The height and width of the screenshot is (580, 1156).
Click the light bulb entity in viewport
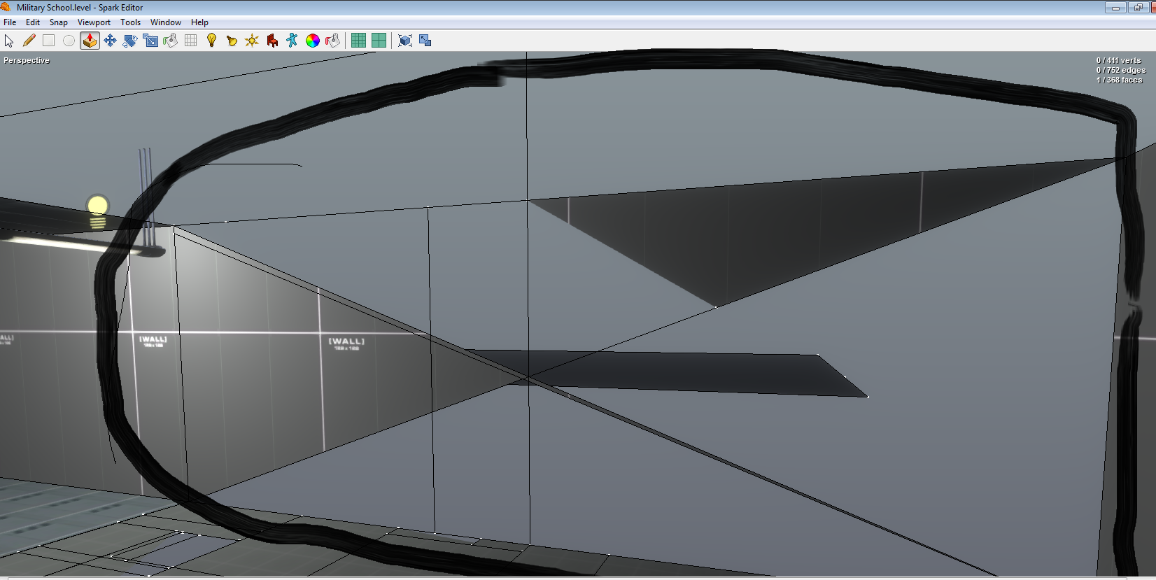coord(97,212)
